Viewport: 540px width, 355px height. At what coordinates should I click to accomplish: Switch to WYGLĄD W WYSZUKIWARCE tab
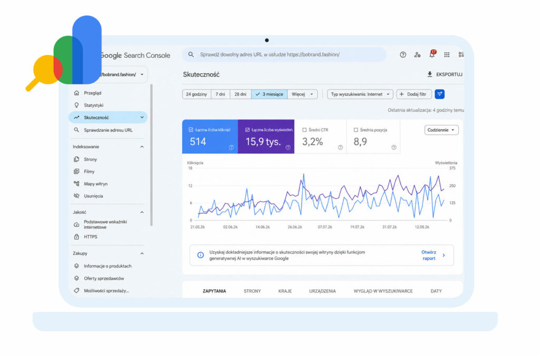pyautogui.click(x=383, y=291)
